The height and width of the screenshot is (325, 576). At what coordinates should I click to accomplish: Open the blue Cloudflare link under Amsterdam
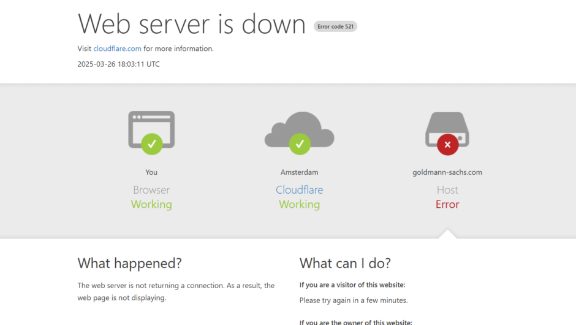299,190
